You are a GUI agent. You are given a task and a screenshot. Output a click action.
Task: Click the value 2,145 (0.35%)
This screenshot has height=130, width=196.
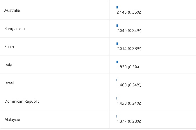tap(129, 13)
